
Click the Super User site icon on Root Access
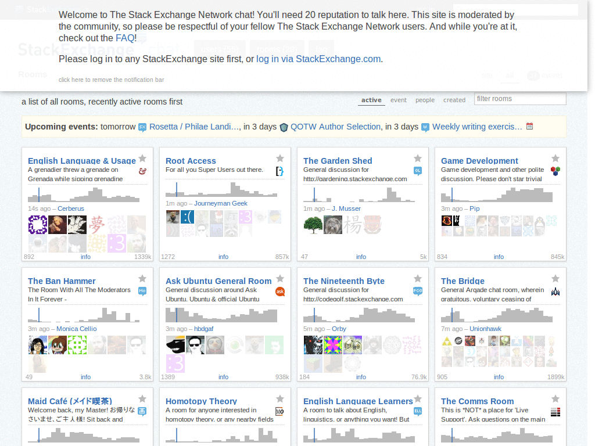click(280, 171)
